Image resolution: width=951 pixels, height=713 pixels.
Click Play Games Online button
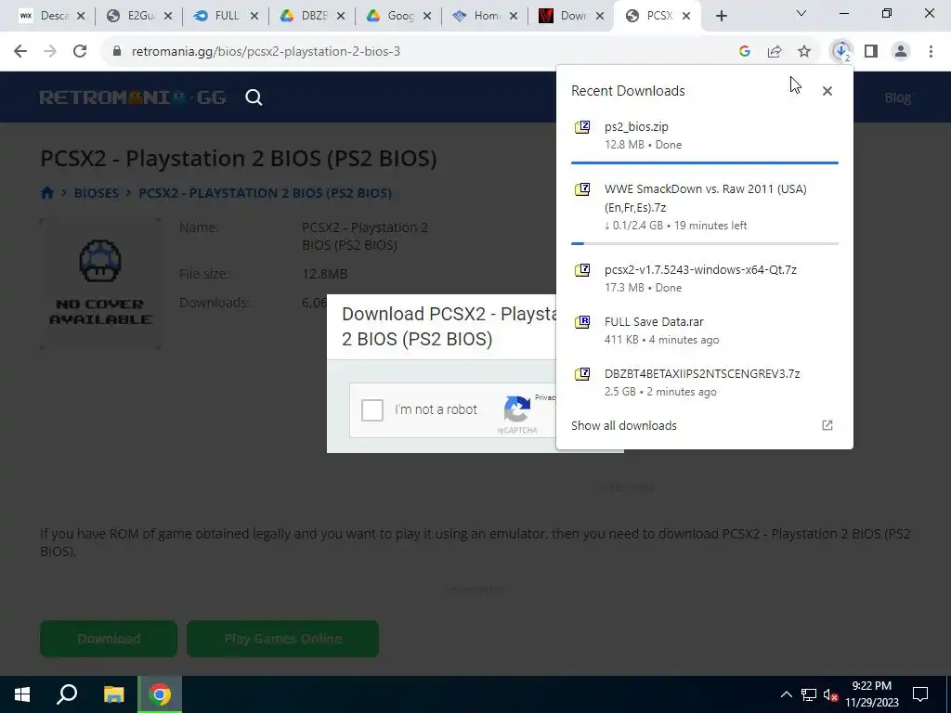[282, 639]
